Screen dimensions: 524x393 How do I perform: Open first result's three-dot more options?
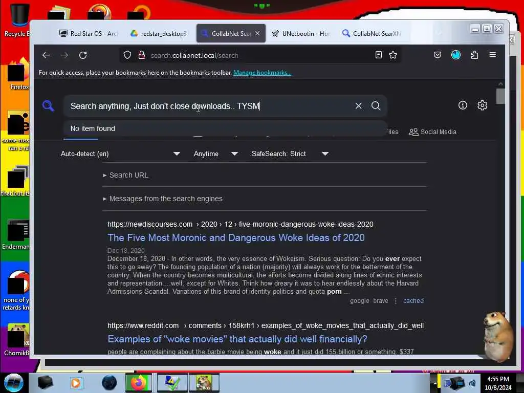pos(396,301)
